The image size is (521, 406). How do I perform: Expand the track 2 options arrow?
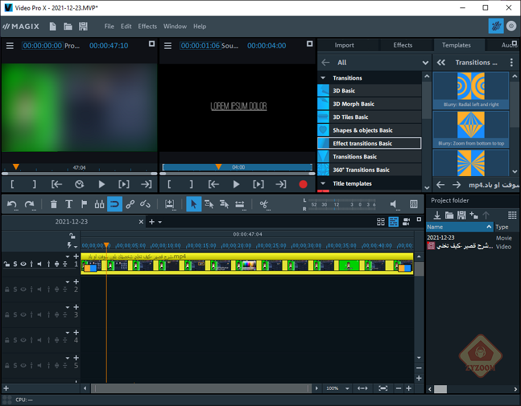click(68, 282)
